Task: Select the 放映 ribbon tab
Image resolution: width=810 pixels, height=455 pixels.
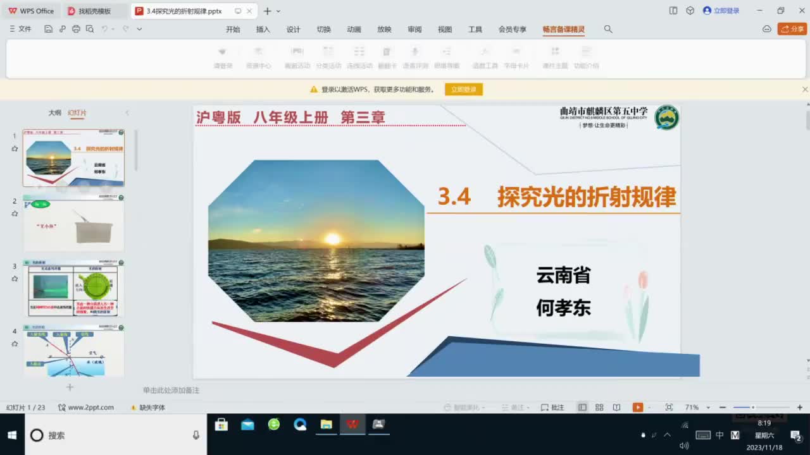Action: pos(384,30)
